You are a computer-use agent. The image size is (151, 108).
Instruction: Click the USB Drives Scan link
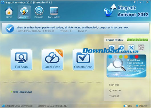pos(23,92)
